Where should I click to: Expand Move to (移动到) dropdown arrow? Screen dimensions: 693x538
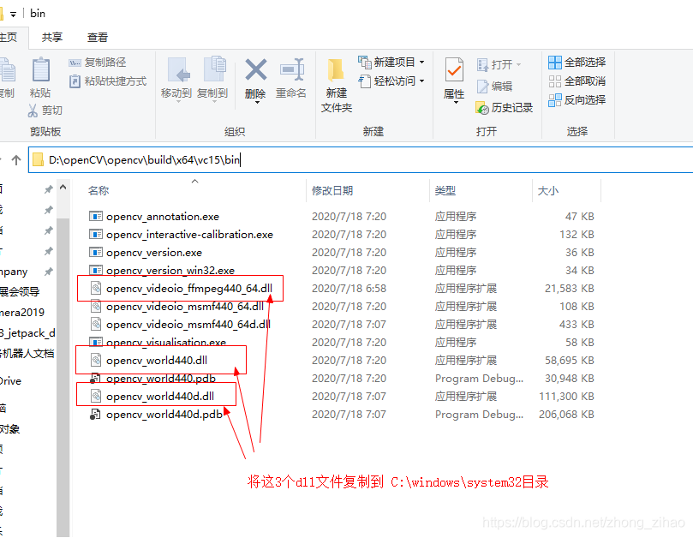pyautogui.click(x=178, y=102)
